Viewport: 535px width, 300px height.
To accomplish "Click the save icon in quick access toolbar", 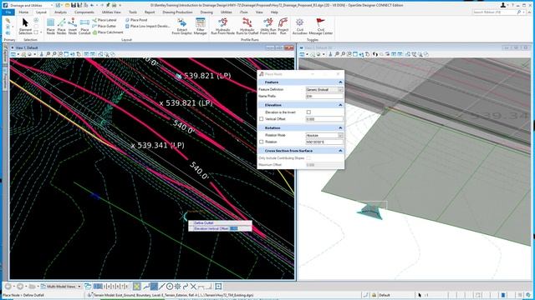I will pyautogui.click(x=74, y=5).
